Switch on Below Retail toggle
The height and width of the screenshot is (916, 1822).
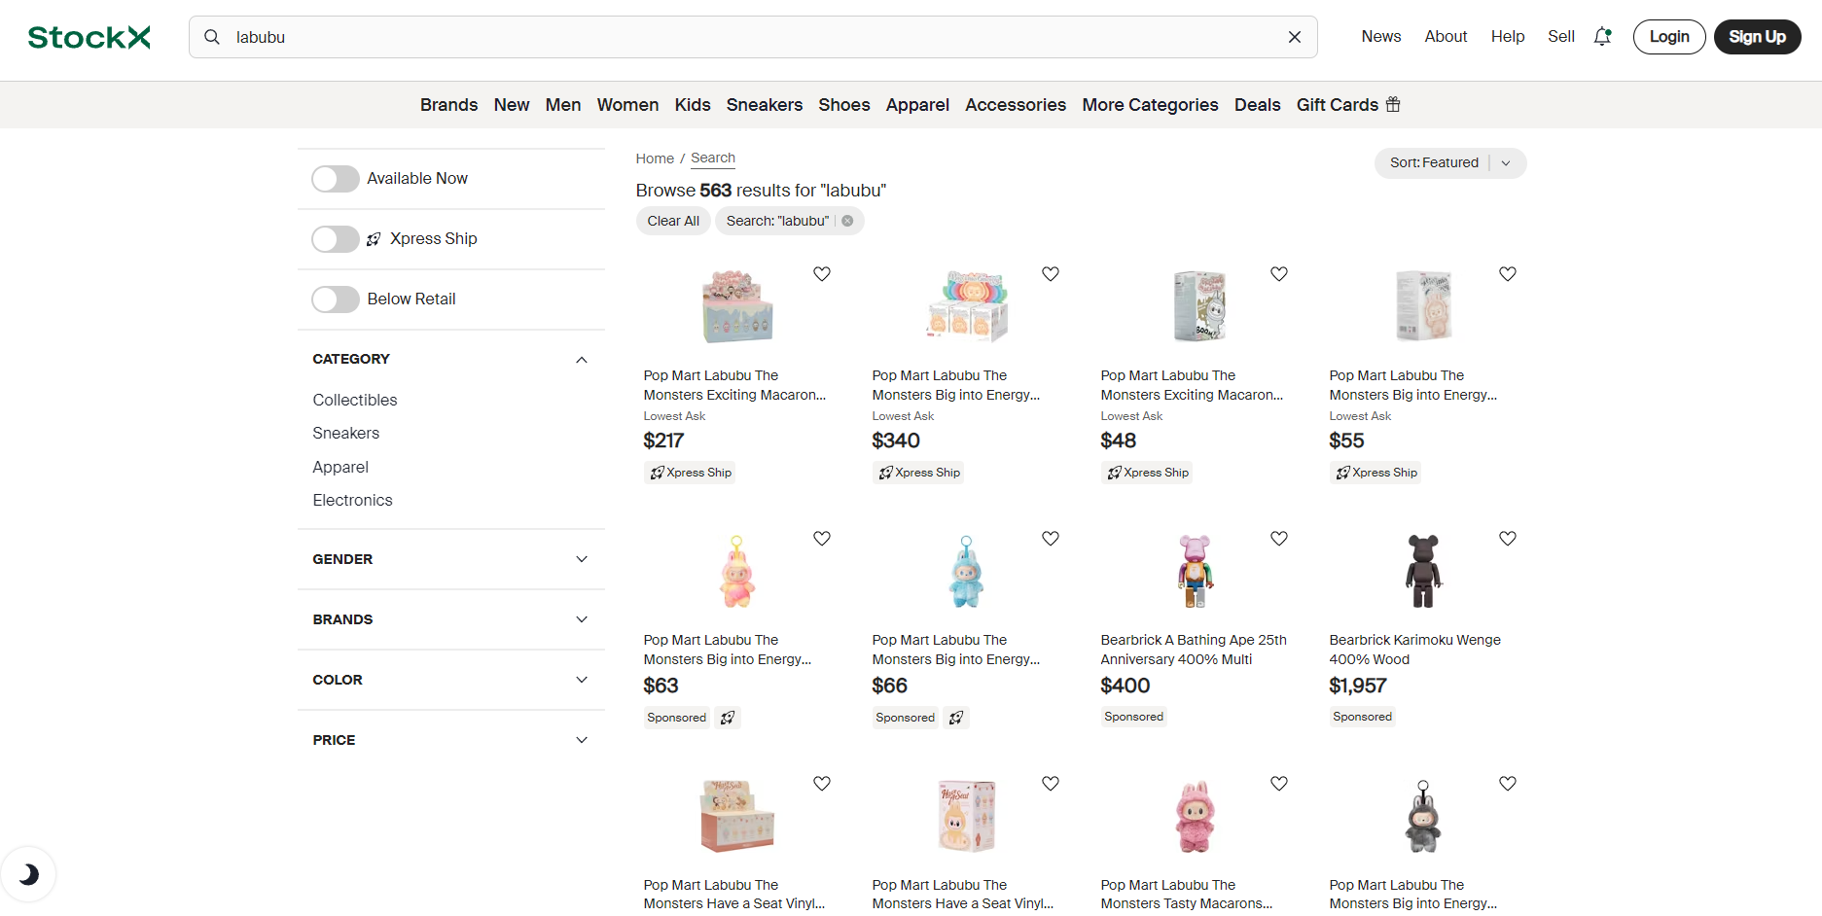coord(336,299)
